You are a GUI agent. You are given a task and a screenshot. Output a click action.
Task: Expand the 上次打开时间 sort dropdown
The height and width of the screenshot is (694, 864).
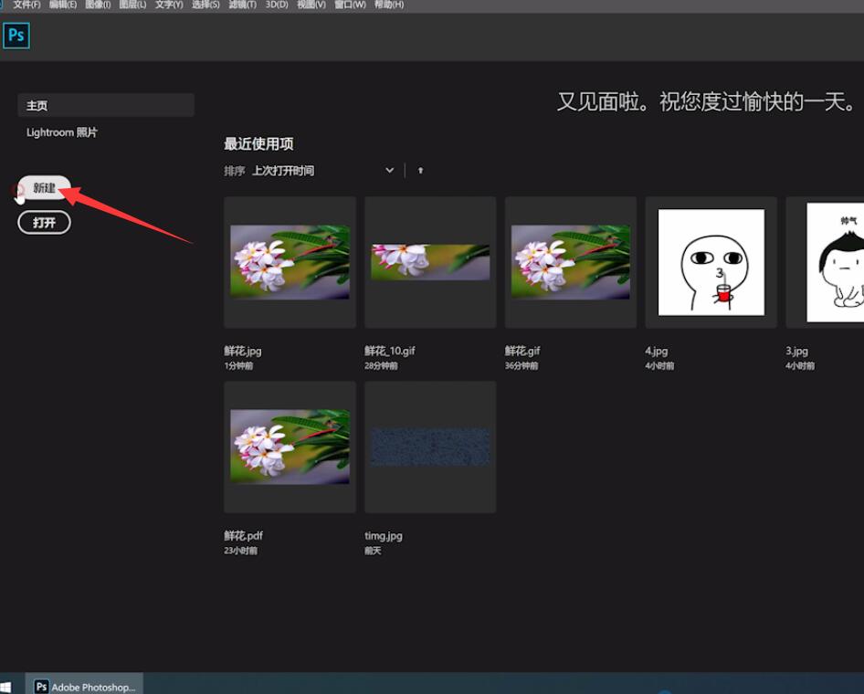(x=323, y=171)
